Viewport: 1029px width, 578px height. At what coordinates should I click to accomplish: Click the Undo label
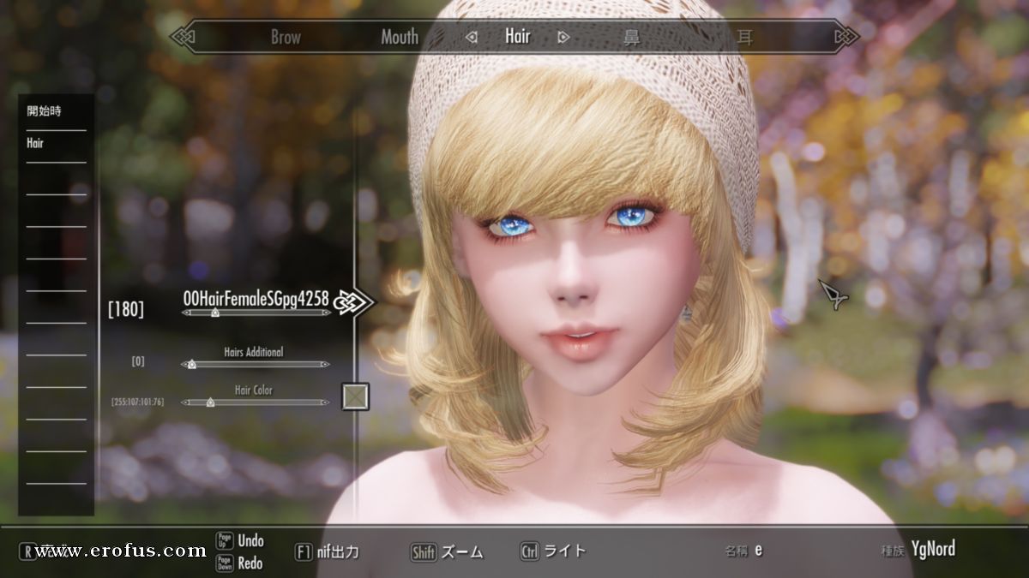tap(250, 541)
